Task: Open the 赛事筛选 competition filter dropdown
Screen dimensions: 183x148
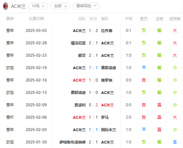Action: click(x=86, y=6)
